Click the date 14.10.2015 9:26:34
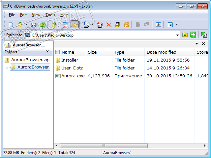This screenshot has width=211, height=158. 168,68
